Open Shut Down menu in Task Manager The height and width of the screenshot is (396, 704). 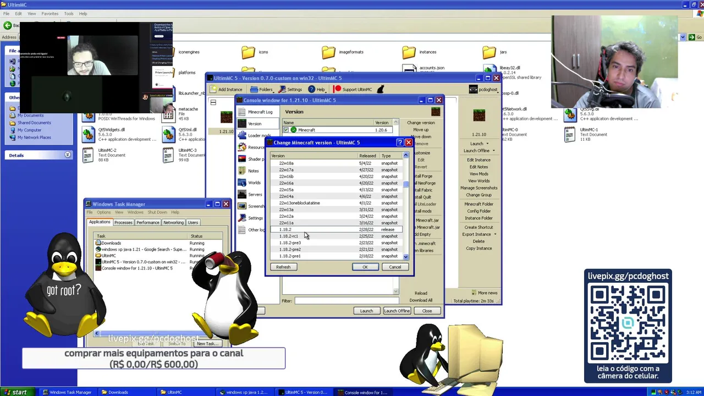tap(157, 212)
